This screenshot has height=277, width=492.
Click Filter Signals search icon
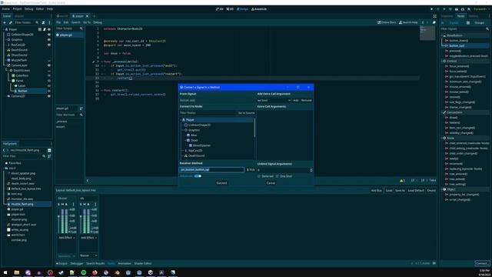487,29
